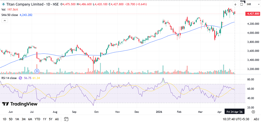Toggle ADJ adjusted data option

[x=256, y=119]
